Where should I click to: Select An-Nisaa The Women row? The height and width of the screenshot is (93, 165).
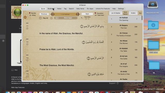pyautogui.click(x=125, y=42)
